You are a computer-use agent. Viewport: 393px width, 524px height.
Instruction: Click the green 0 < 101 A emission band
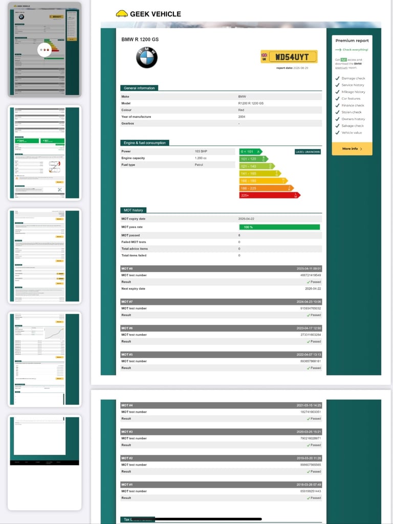tap(251, 151)
